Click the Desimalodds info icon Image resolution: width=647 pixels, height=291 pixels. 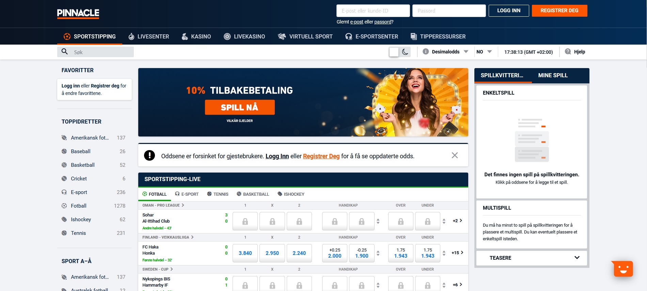pyautogui.click(x=426, y=52)
